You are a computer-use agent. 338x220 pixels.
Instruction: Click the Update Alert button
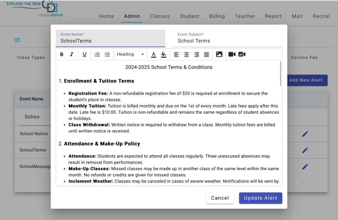pyautogui.click(x=260, y=198)
